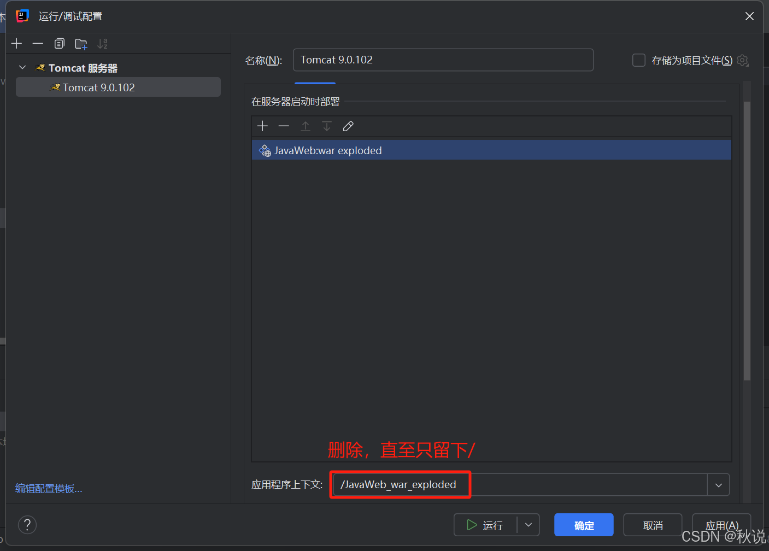Add a deployment artifact with plus icon
This screenshot has height=551, width=769.
[262, 126]
